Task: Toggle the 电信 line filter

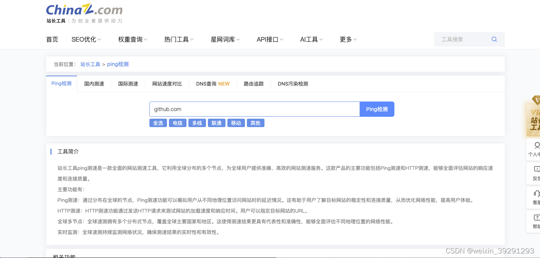Action: pyautogui.click(x=177, y=123)
